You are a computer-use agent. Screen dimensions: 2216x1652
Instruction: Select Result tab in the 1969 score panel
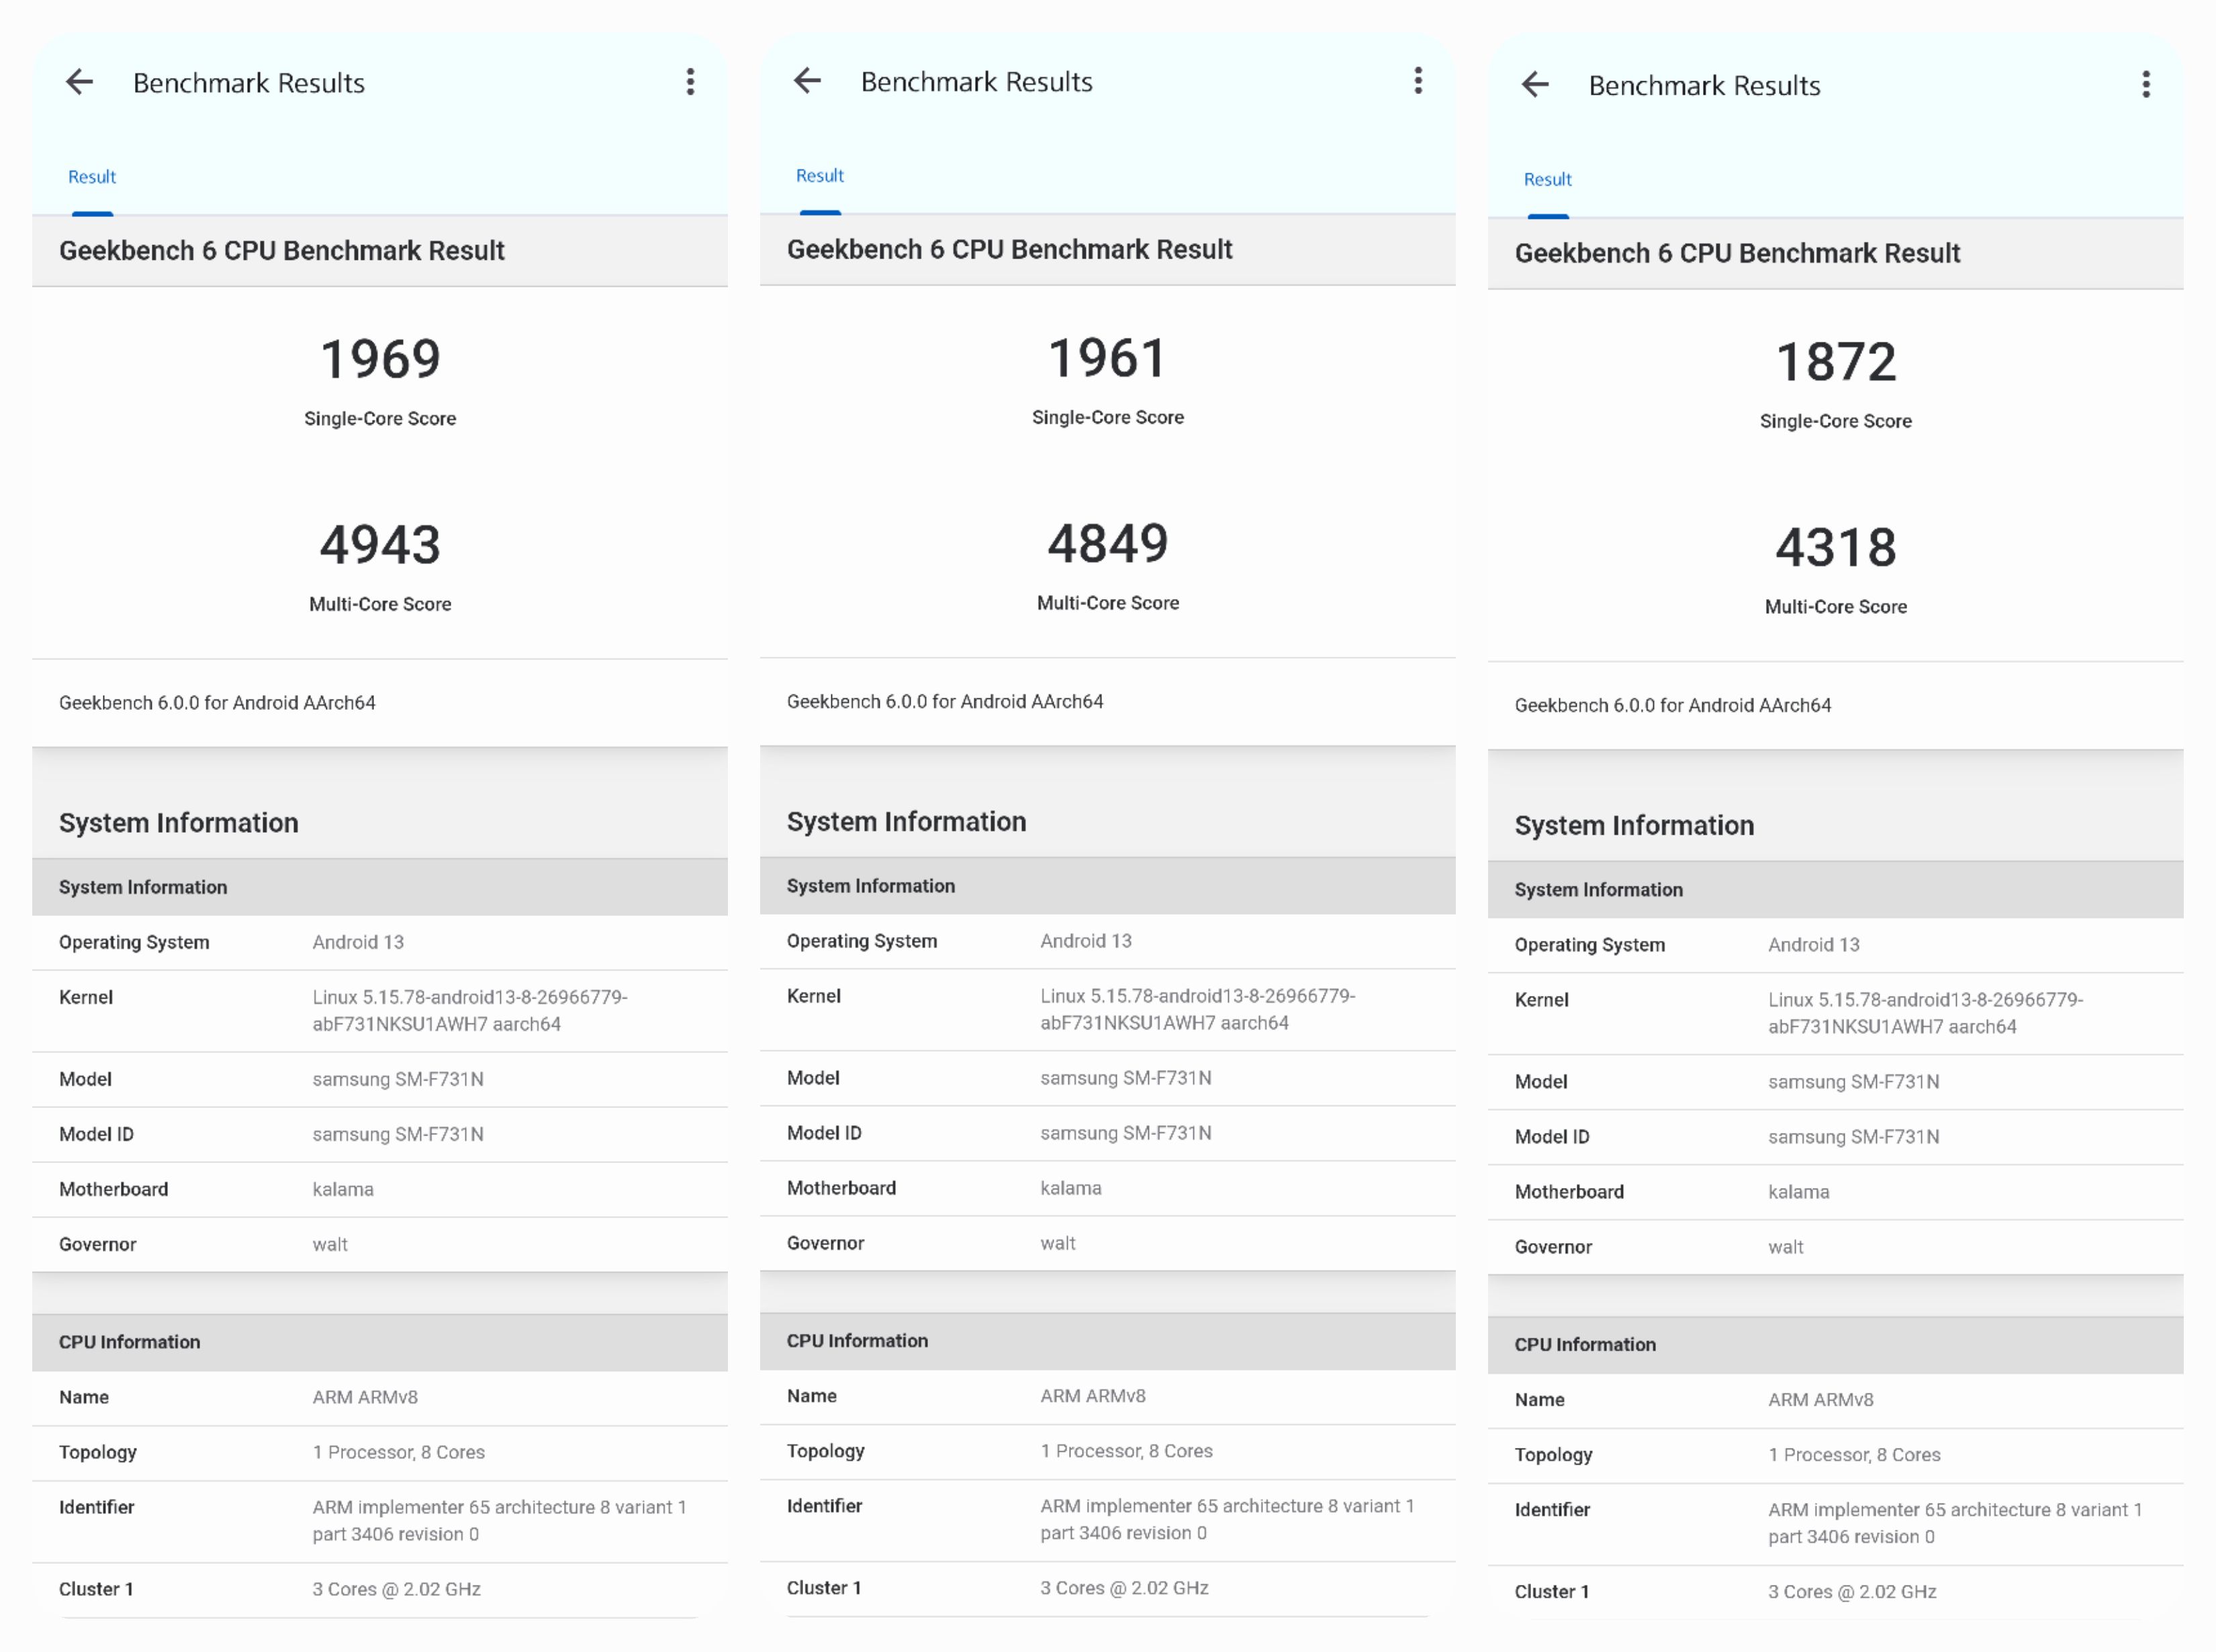(x=92, y=177)
